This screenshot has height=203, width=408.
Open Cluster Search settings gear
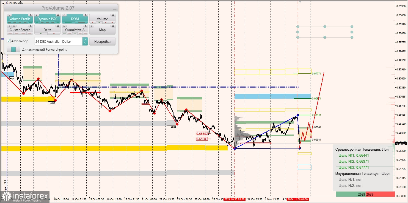click(31, 26)
